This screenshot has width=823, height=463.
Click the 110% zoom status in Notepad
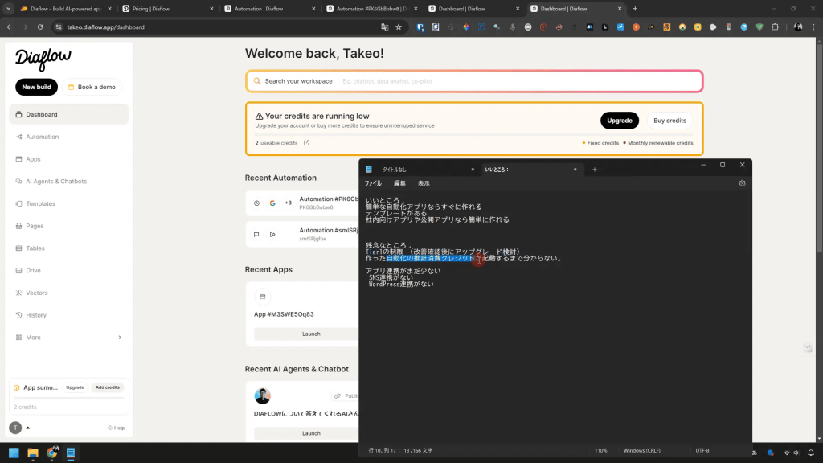click(x=600, y=450)
